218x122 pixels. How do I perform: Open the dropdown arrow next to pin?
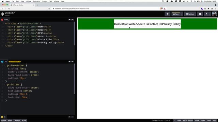tap(210, 14)
